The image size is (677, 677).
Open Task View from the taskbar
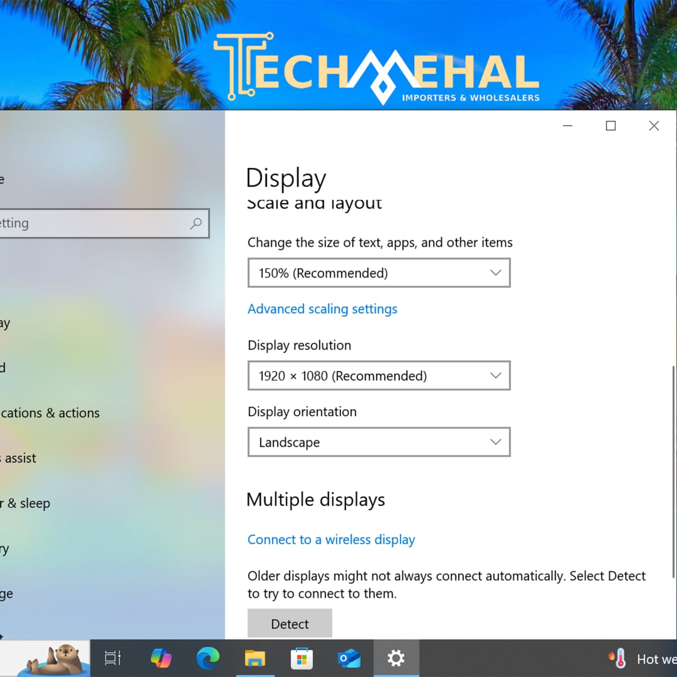click(113, 658)
